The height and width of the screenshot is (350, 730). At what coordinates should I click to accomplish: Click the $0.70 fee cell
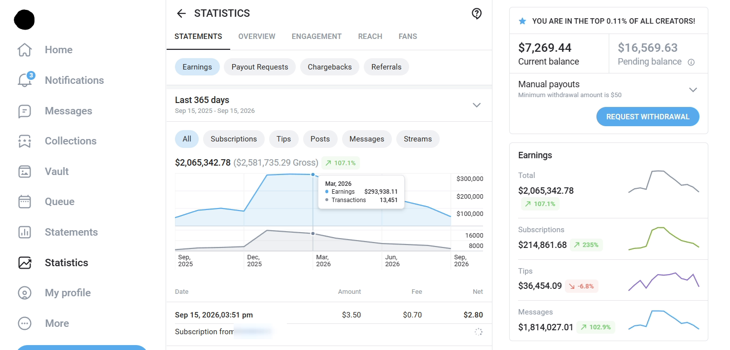pyautogui.click(x=413, y=315)
